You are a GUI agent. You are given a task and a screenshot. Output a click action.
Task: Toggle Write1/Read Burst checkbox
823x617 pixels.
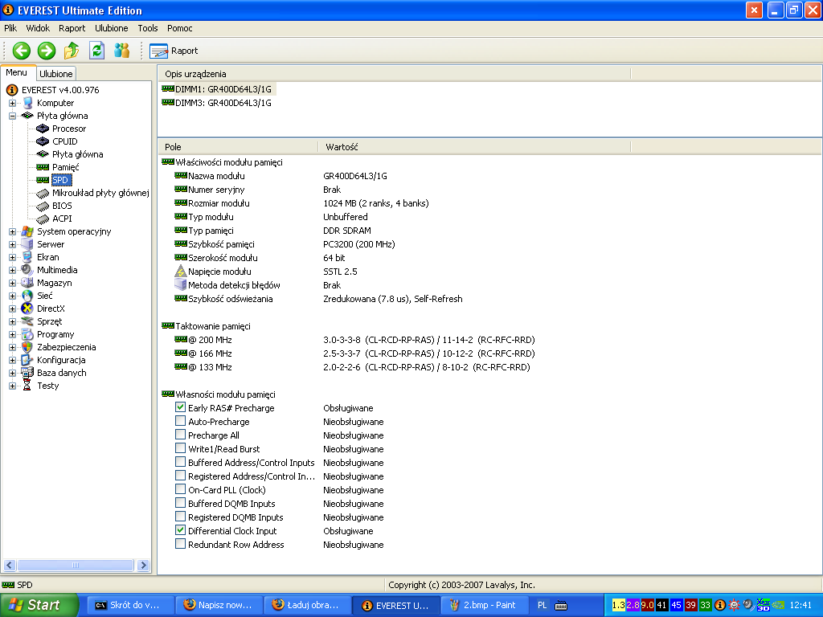click(x=180, y=448)
